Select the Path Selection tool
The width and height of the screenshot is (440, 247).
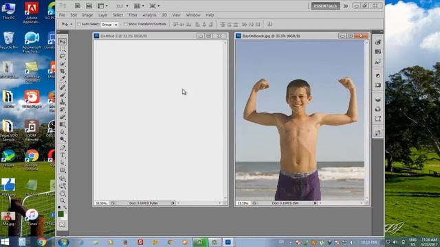point(63,163)
